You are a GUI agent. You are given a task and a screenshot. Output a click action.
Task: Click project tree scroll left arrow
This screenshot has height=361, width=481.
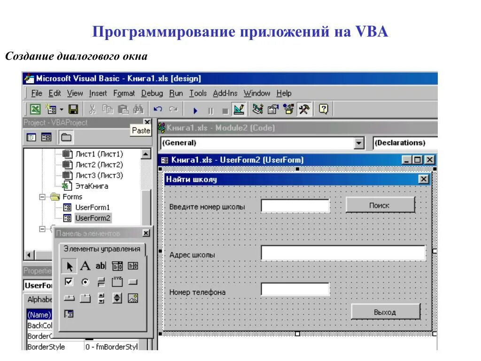click(29, 255)
